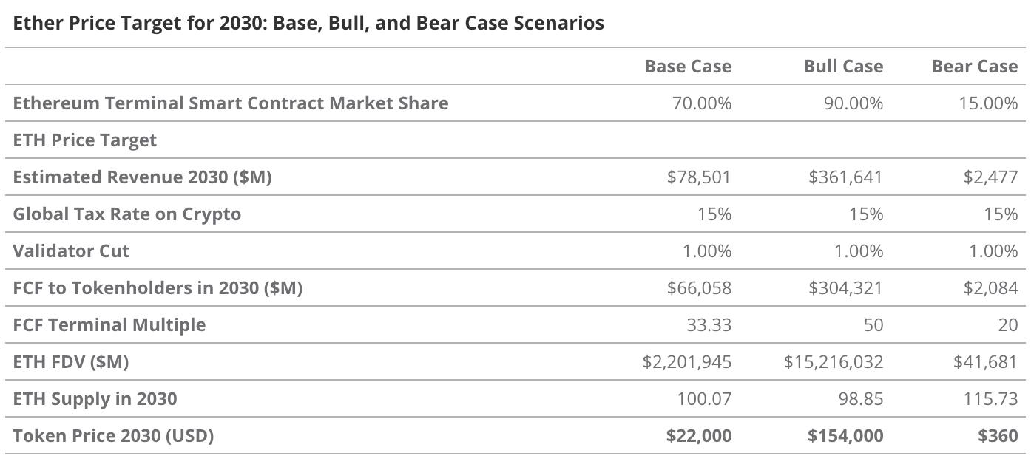Click the ETH Price Target row label
1031x470 pixels.
(85, 140)
